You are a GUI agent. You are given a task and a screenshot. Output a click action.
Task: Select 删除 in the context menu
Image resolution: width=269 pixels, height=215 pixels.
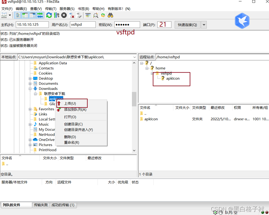[x=70, y=137]
